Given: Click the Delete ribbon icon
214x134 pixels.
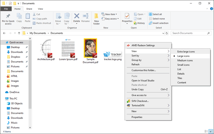Looking at the screenshot, I should (x=77, y=16).
